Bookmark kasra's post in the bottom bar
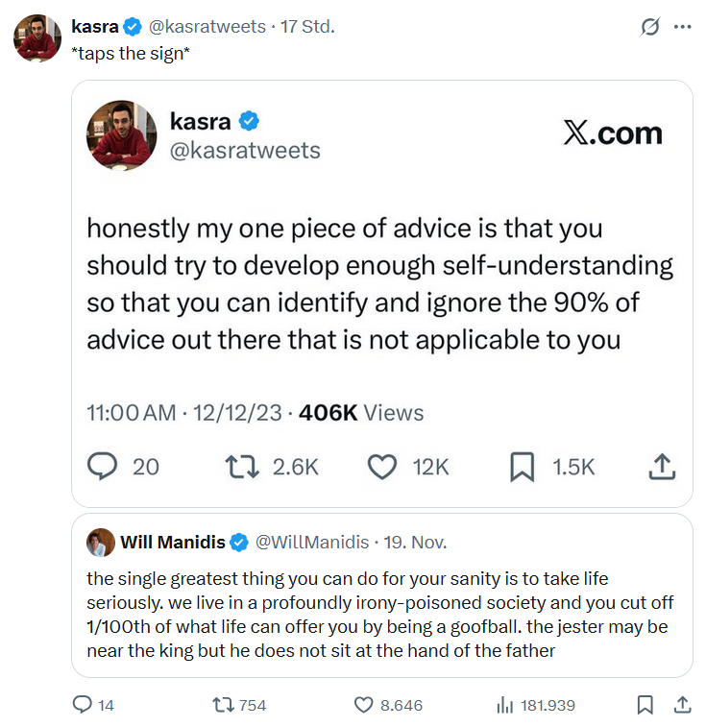Screen dimensions: 706x727 click(645, 705)
